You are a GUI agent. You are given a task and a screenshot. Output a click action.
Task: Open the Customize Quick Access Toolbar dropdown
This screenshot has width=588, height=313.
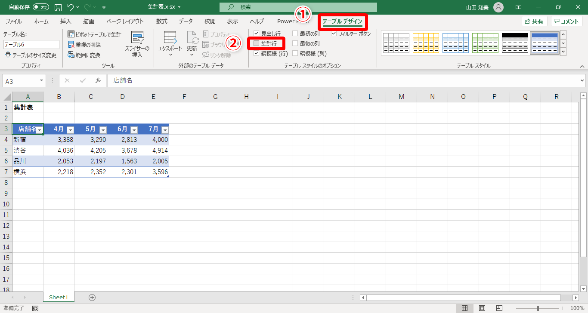(104, 7)
